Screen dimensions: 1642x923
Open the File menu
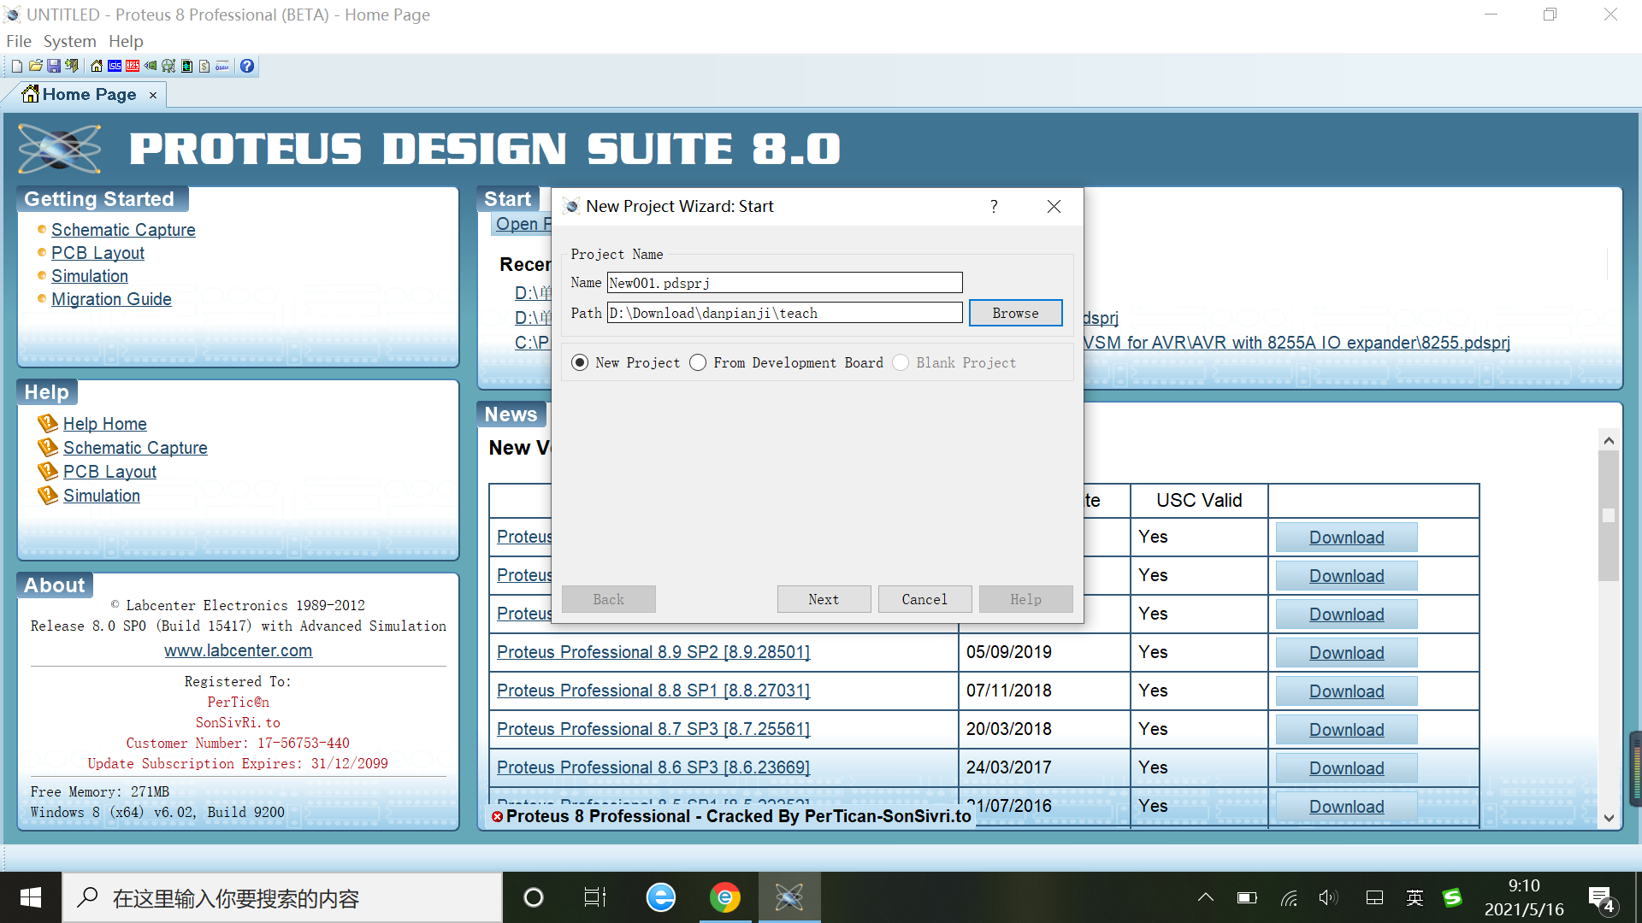tap(18, 41)
